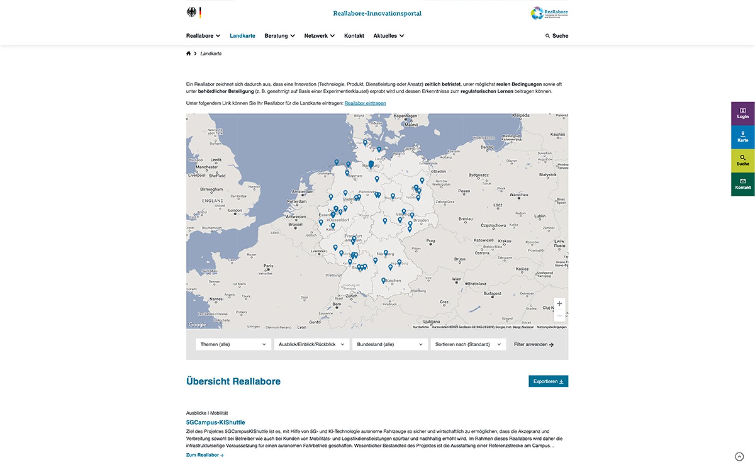Open Sortieren nach (Standard) dropdown

tap(468, 344)
